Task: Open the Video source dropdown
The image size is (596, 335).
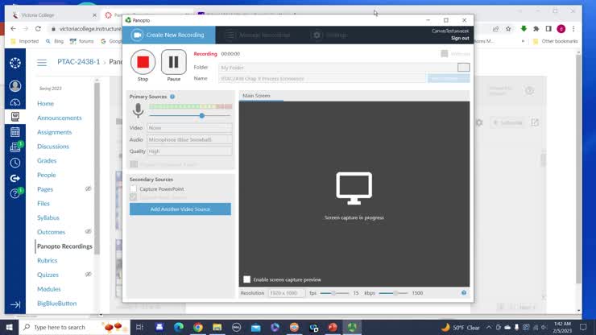Action: pos(189,128)
